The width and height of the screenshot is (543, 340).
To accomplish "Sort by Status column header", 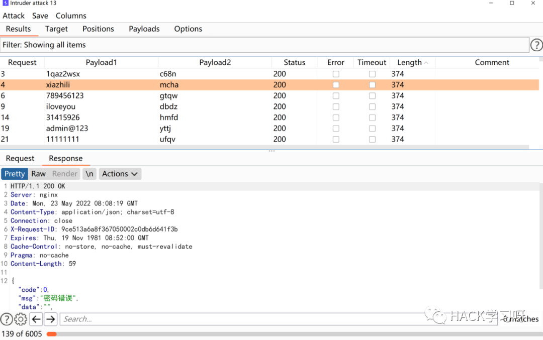I will point(294,63).
